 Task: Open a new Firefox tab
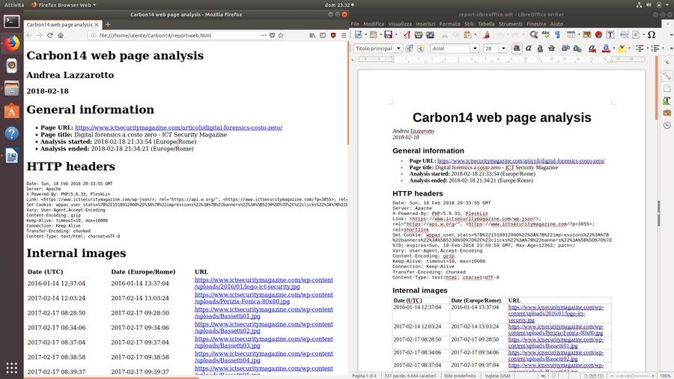point(108,25)
